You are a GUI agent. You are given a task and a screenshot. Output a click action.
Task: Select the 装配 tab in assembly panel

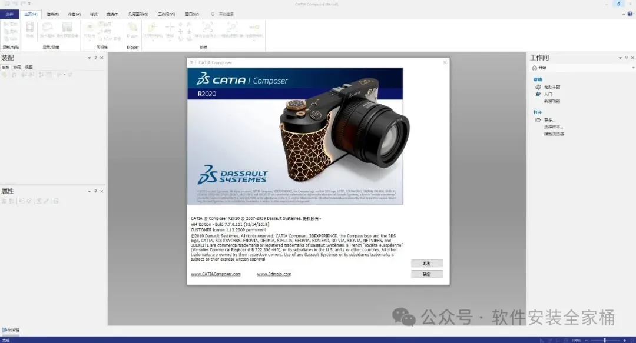[6, 67]
